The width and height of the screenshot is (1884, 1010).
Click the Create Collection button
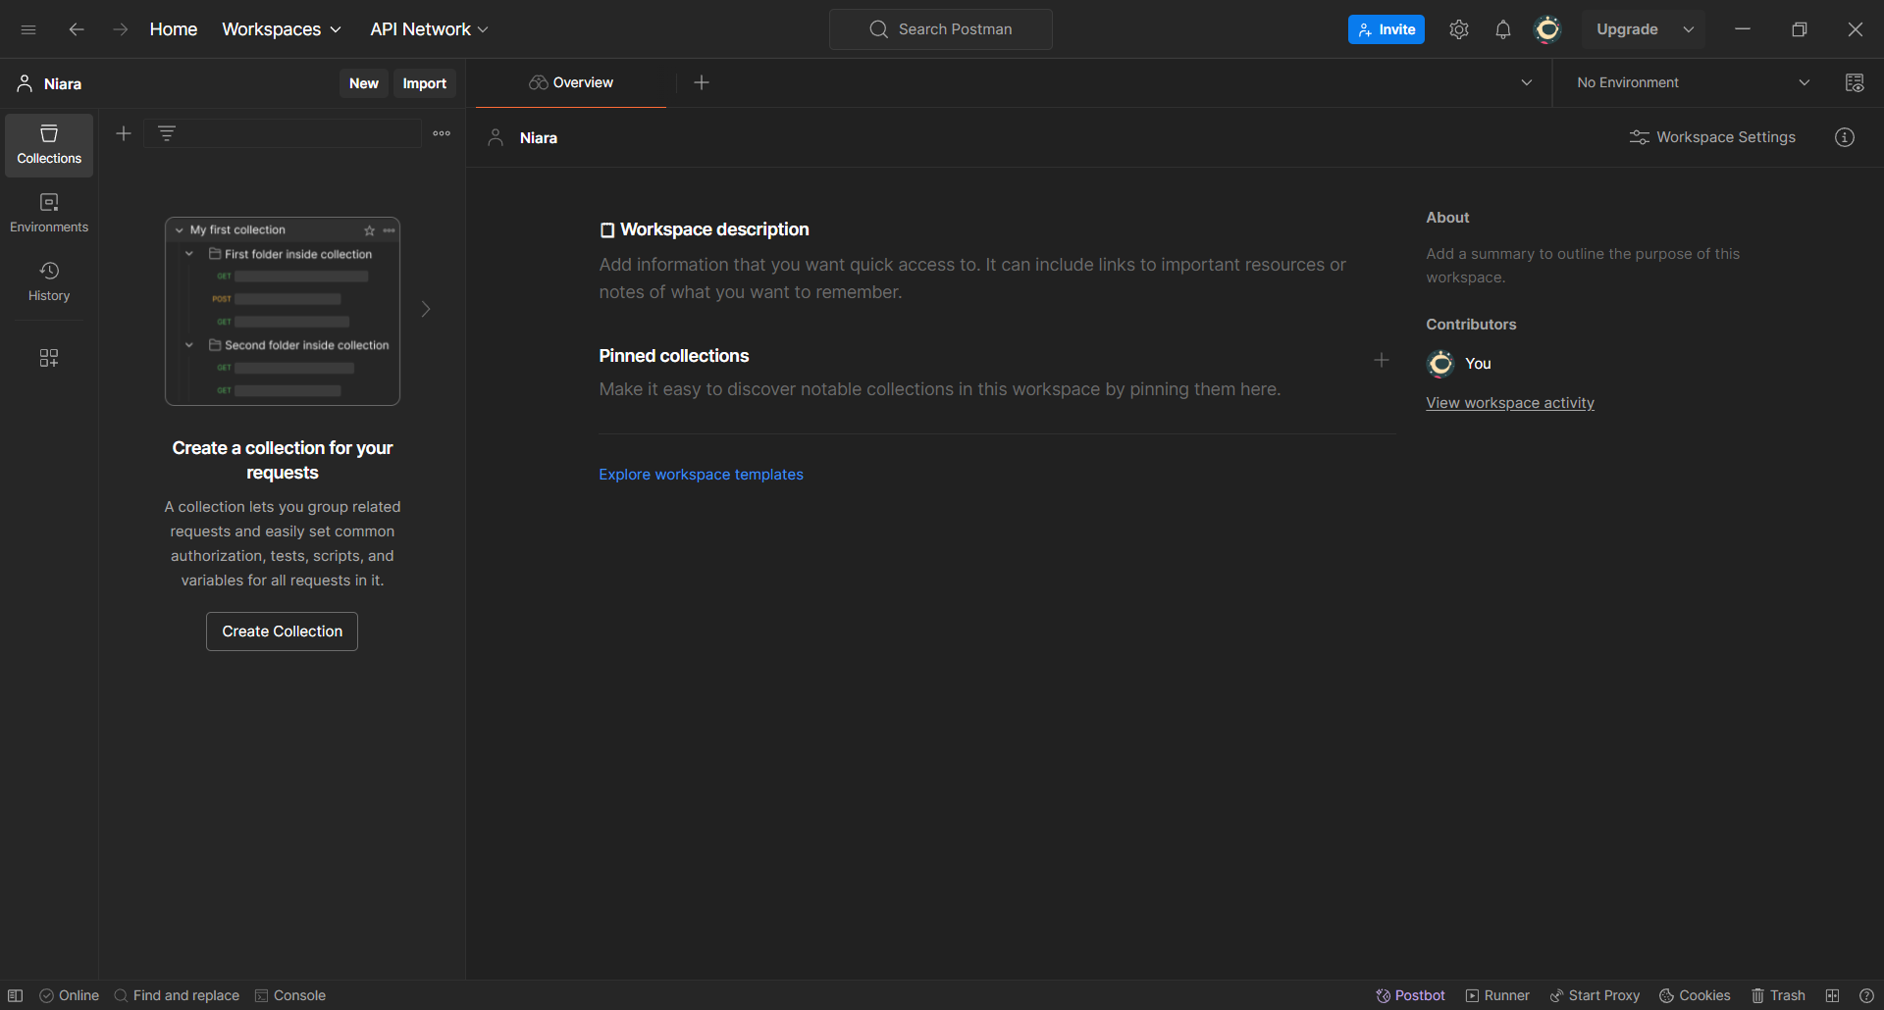(x=283, y=631)
